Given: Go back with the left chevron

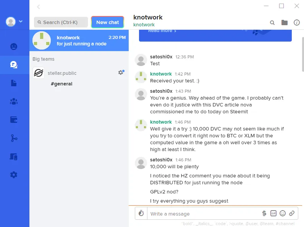Looking at the screenshot, I should click(39, 7).
